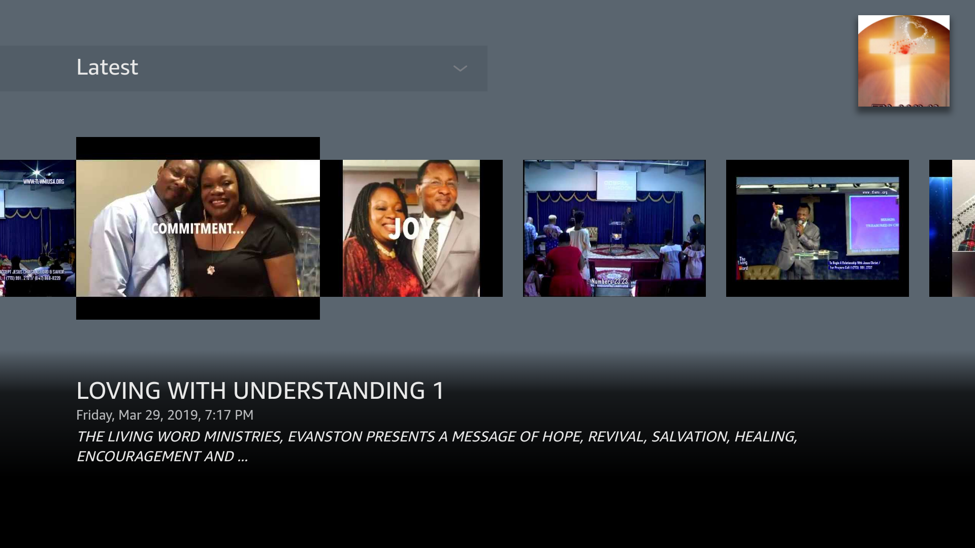Click the purple projector slide in preacher thumbnail
The width and height of the screenshot is (975, 548).
click(x=873, y=223)
